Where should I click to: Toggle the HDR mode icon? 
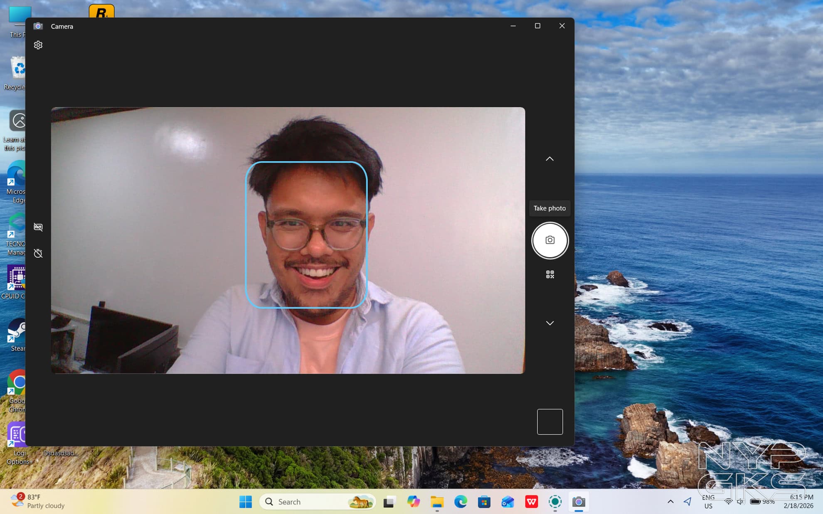[38, 227]
